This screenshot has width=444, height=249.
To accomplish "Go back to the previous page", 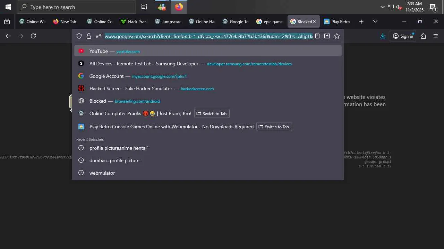I will [8, 36].
